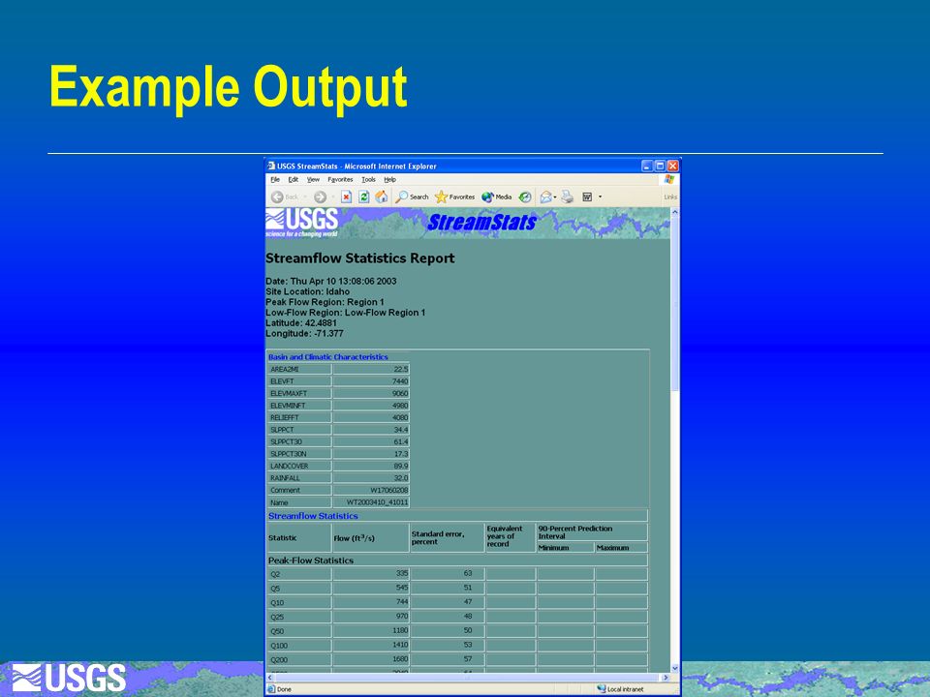Image resolution: width=930 pixels, height=697 pixels.
Task: Open the Search pane in toolbar
Action: [x=412, y=197]
